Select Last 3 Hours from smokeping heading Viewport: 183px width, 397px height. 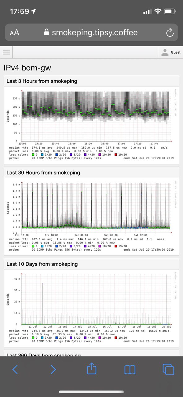tap(42, 81)
